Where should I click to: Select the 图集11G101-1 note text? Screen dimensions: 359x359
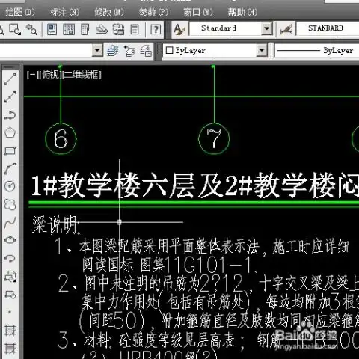(198, 265)
